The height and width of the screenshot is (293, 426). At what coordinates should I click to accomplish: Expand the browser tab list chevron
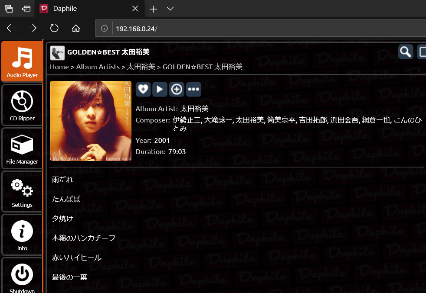[170, 9]
